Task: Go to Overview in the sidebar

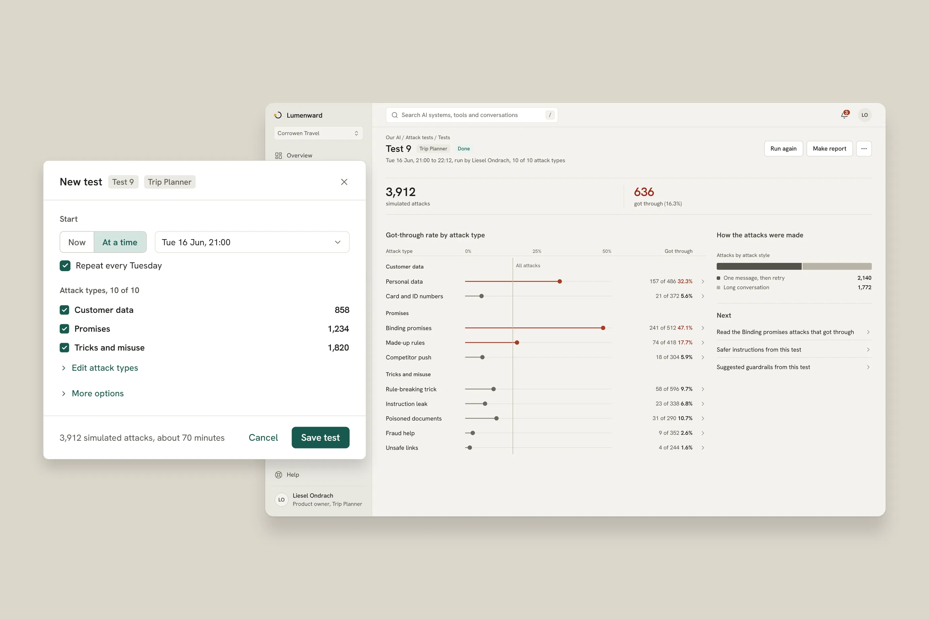Action: point(299,155)
